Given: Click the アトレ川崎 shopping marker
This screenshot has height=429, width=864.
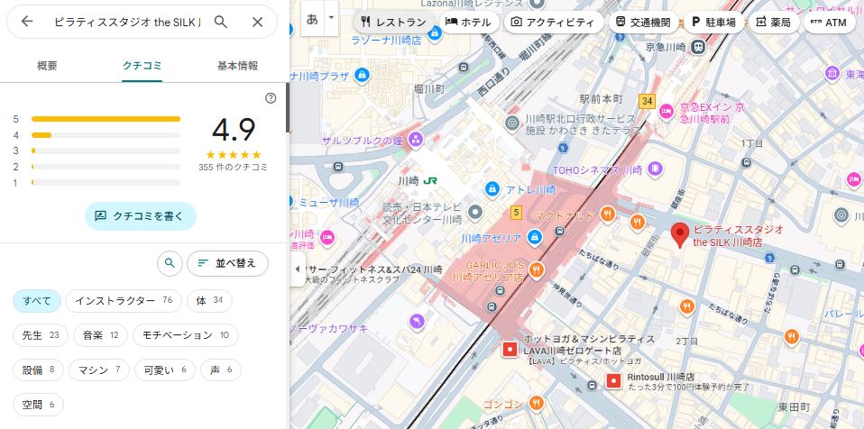Looking at the screenshot, I should 492,189.
